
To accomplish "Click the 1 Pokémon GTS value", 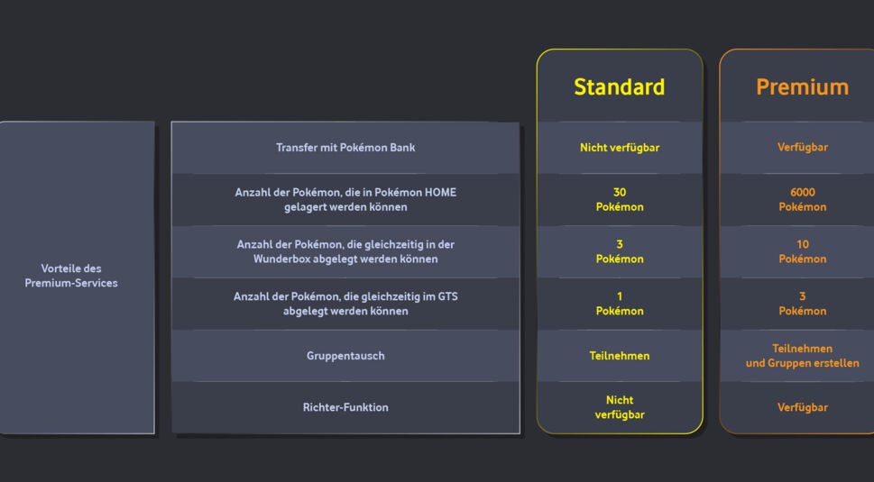I will pyautogui.click(x=619, y=304).
